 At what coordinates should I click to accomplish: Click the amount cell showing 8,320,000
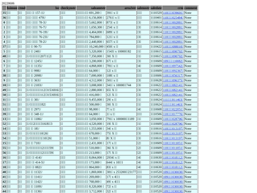pos(91,187)
